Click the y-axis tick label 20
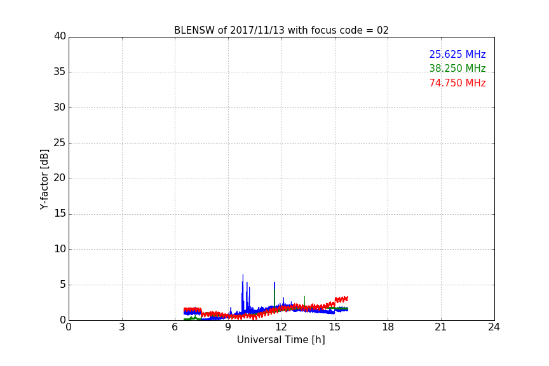Screen dimensions: 549x366 pos(60,179)
